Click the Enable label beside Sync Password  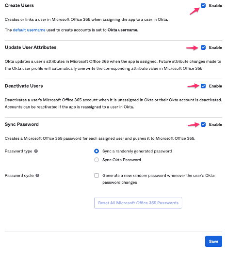(x=215, y=124)
